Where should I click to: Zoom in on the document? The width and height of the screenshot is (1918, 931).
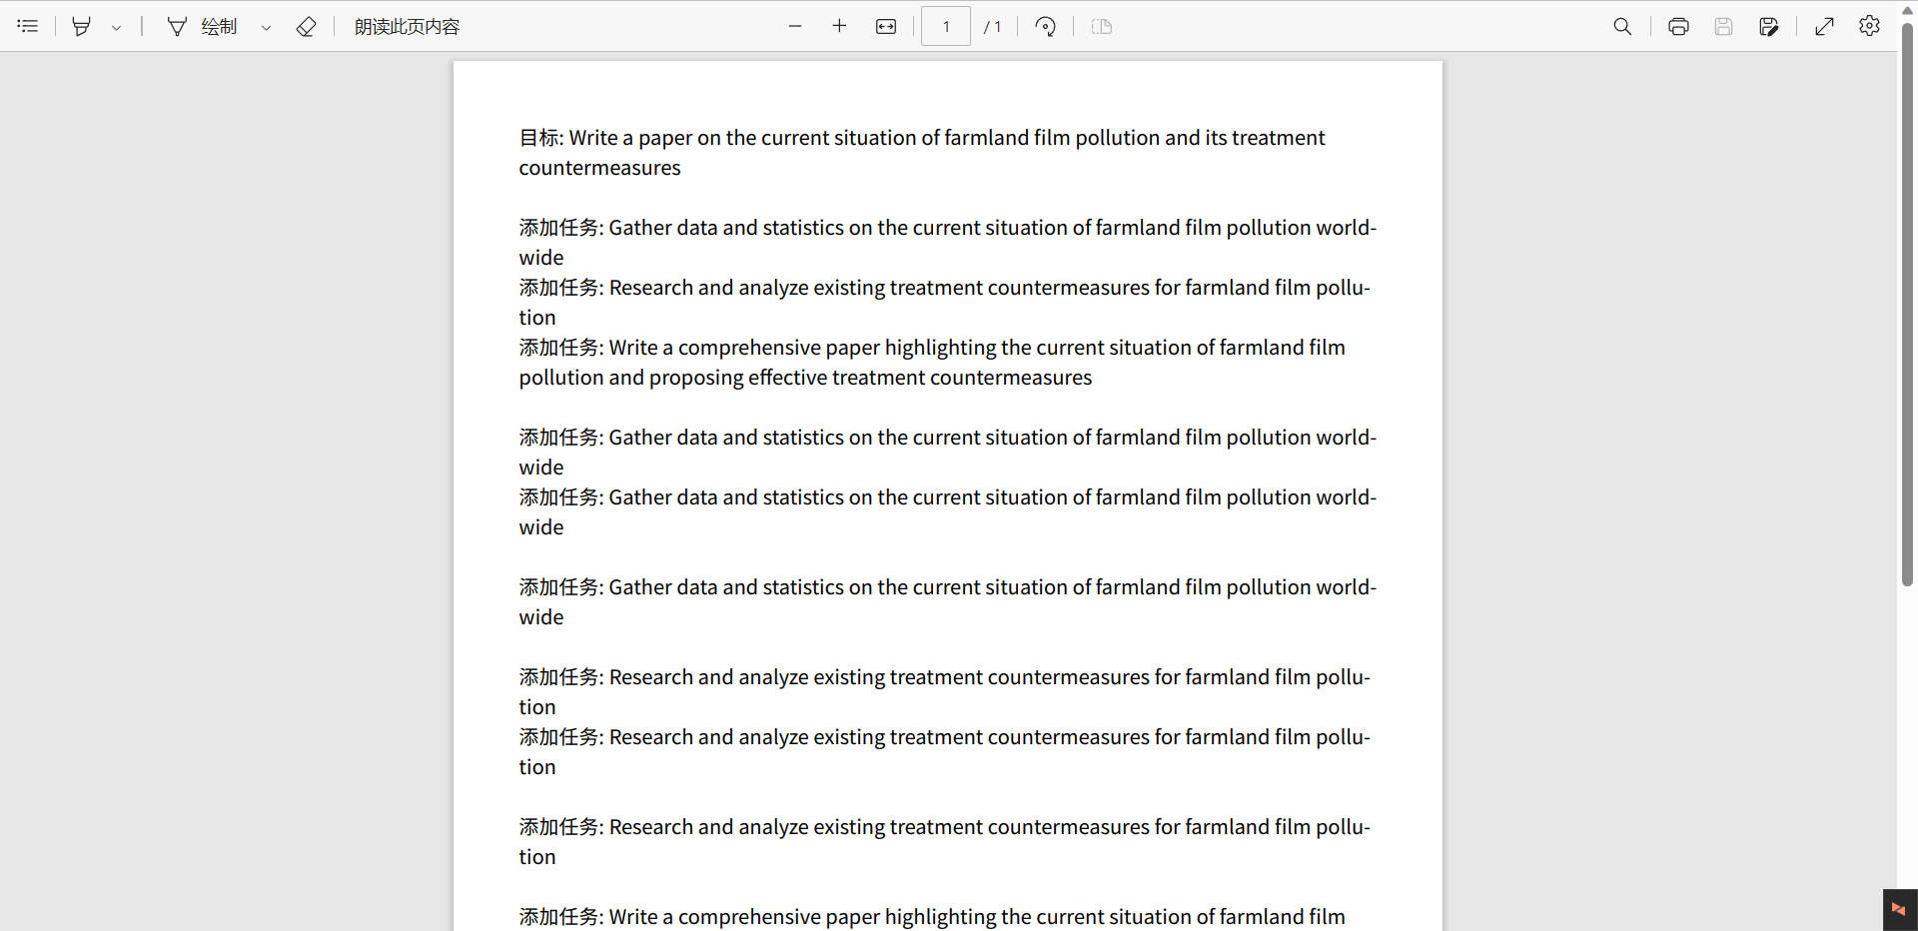tap(839, 26)
